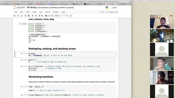The width and height of the screenshot is (175, 98).
Task: Click the Python 3 kernel name
Action: (x=112, y=12)
